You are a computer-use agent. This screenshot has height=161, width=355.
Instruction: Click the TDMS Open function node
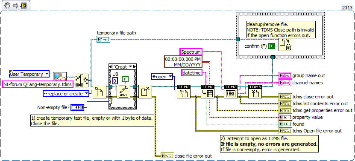[183, 92]
